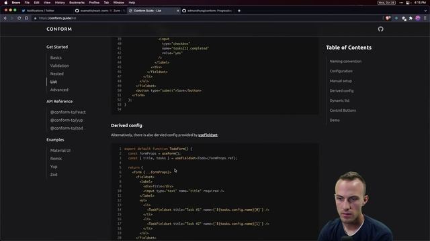The height and width of the screenshot is (241, 430).
Task: Open the Yup example
Action: coord(54,167)
